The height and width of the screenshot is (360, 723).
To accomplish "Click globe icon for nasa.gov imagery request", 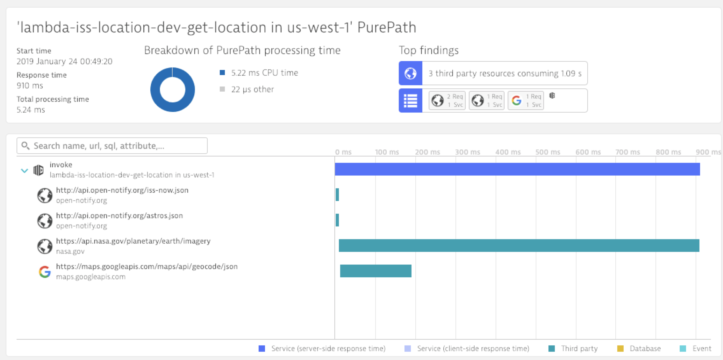I will tap(45, 246).
